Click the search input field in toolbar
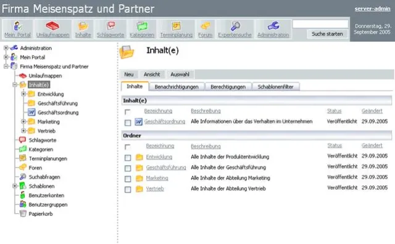The image size is (395, 244). tap(320, 24)
